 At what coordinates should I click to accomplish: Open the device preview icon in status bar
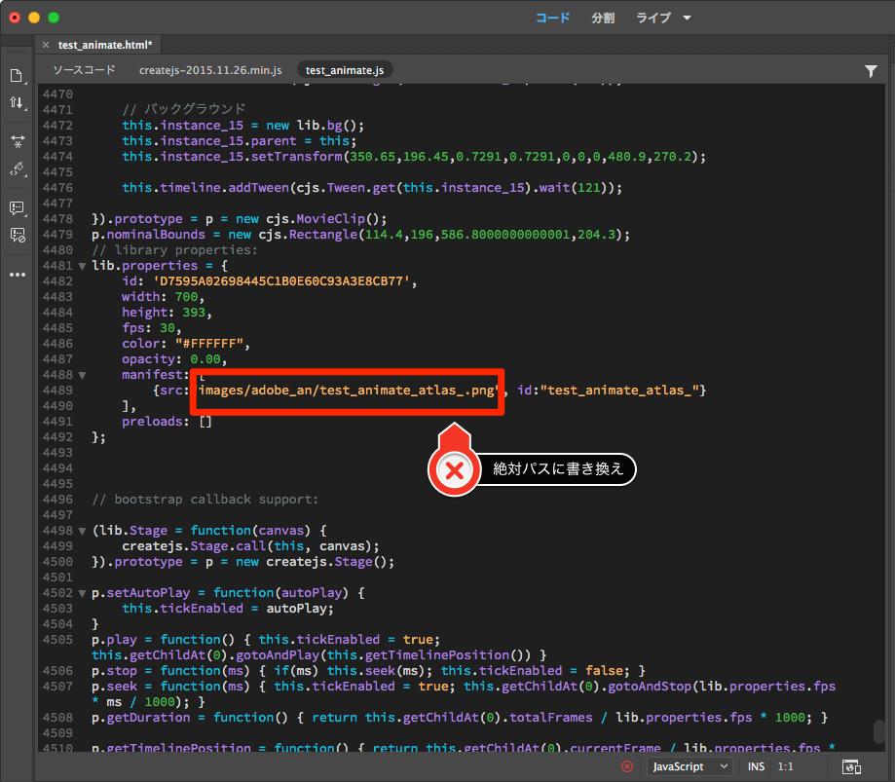[x=850, y=766]
